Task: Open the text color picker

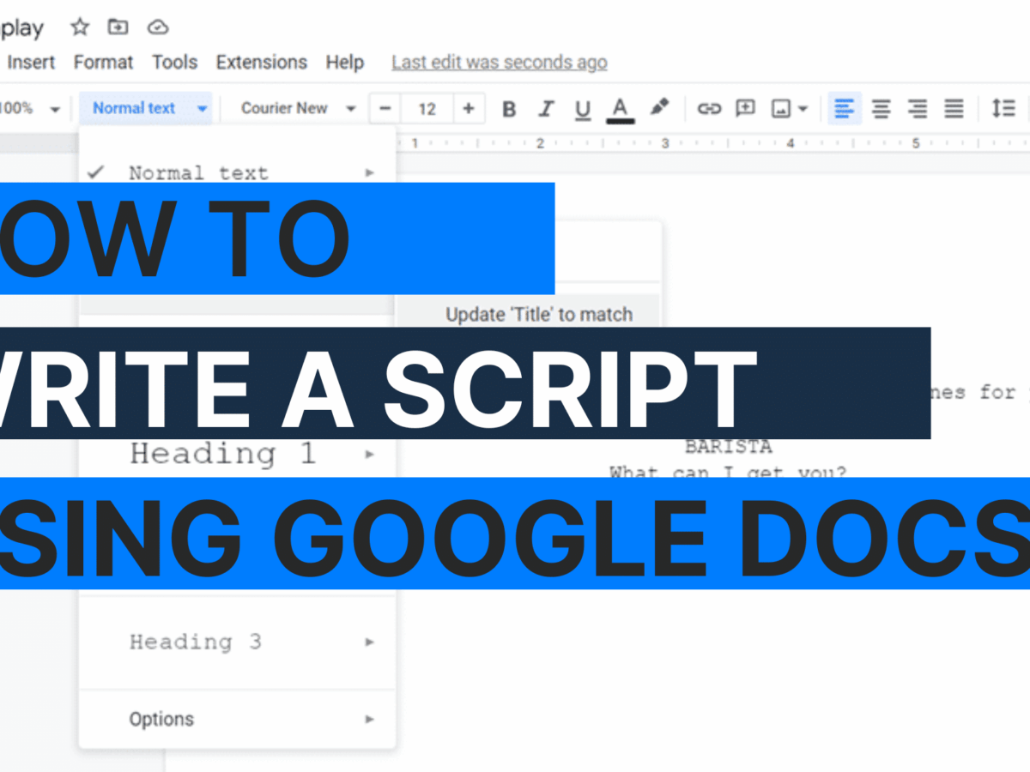Action: pyautogui.click(x=620, y=109)
